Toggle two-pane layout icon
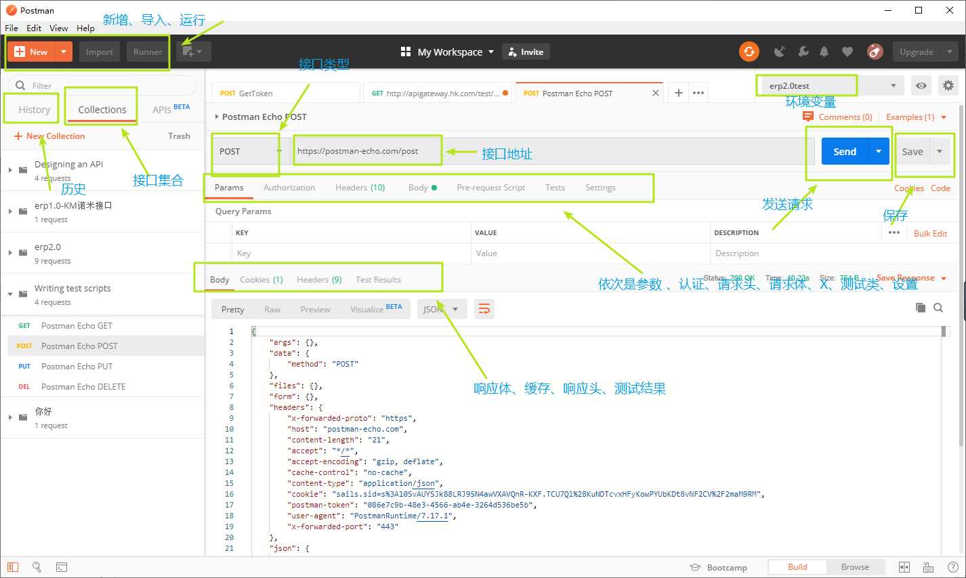 pos(904,567)
